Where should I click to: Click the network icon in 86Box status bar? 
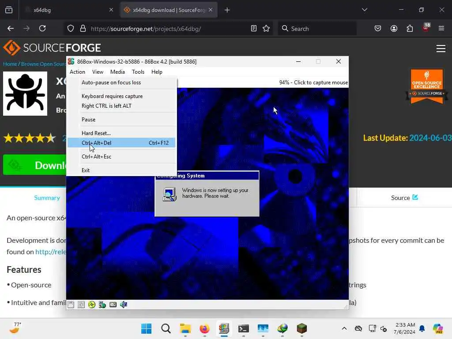pos(102,305)
